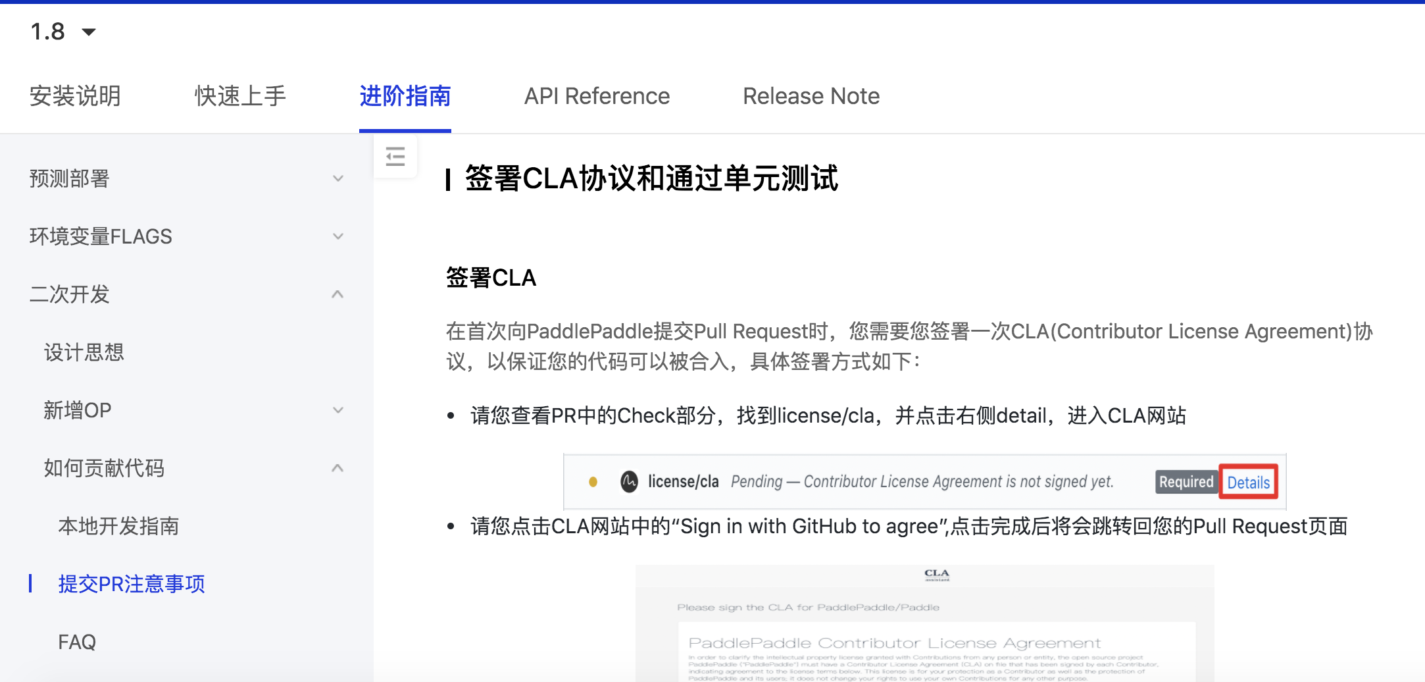Collapse the 如何贡献代码 chevron

coord(338,468)
